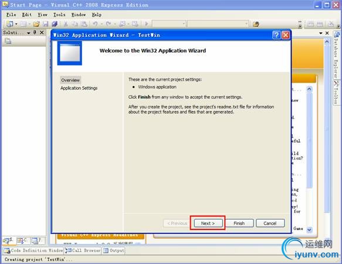Expand the Database Explorer side tab
Image resolution: width=342 pixels, height=264 pixels.
[337, 55]
